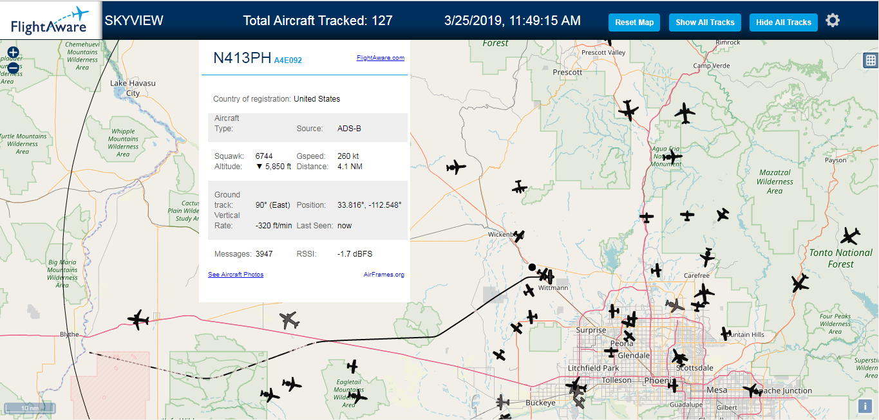
Task: Click the ground speed 260 kt
Action: [x=348, y=156]
